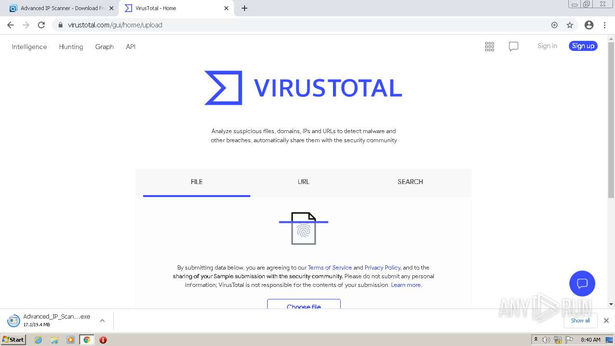The height and width of the screenshot is (346, 615).
Task: Click the network tray icon
Action: tap(558, 340)
